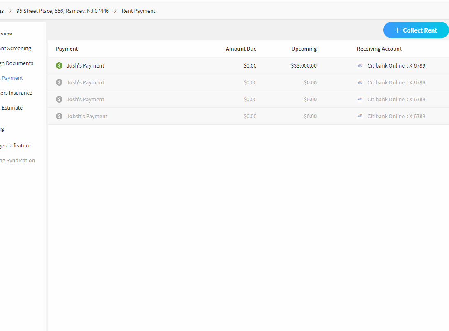
Task: Open the 95 Street Place breadcrumb link
Action: pyautogui.click(x=62, y=11)
